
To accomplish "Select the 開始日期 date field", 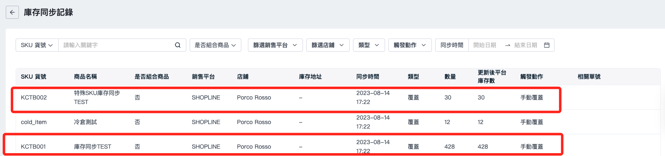I will [x=485, y=45].
